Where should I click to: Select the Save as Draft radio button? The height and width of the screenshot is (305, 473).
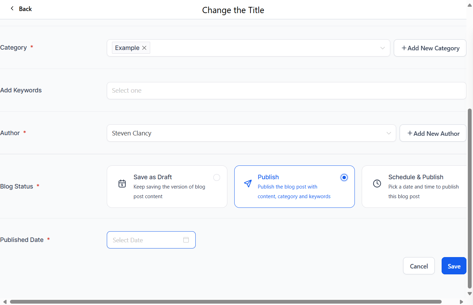[x=217, y=177]
